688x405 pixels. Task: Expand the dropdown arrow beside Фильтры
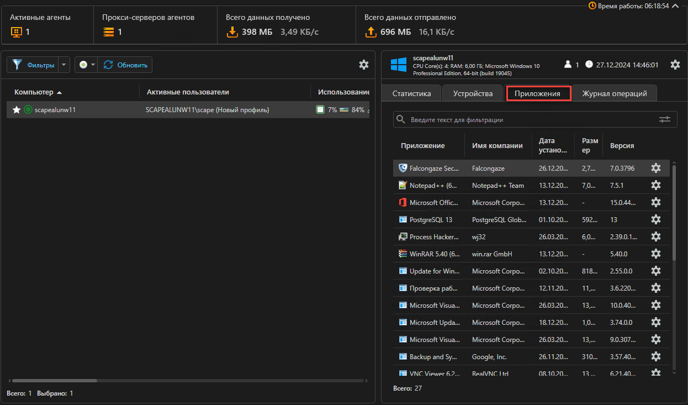point(64,65)
